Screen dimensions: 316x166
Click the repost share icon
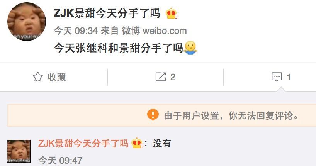coord(161,77)
